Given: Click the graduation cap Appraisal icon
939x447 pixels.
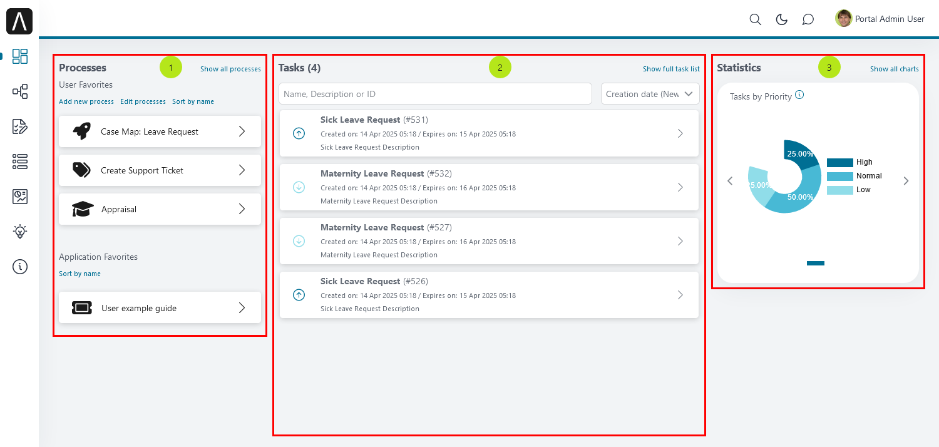Looking at the screenshot, I should click(83, 209).
